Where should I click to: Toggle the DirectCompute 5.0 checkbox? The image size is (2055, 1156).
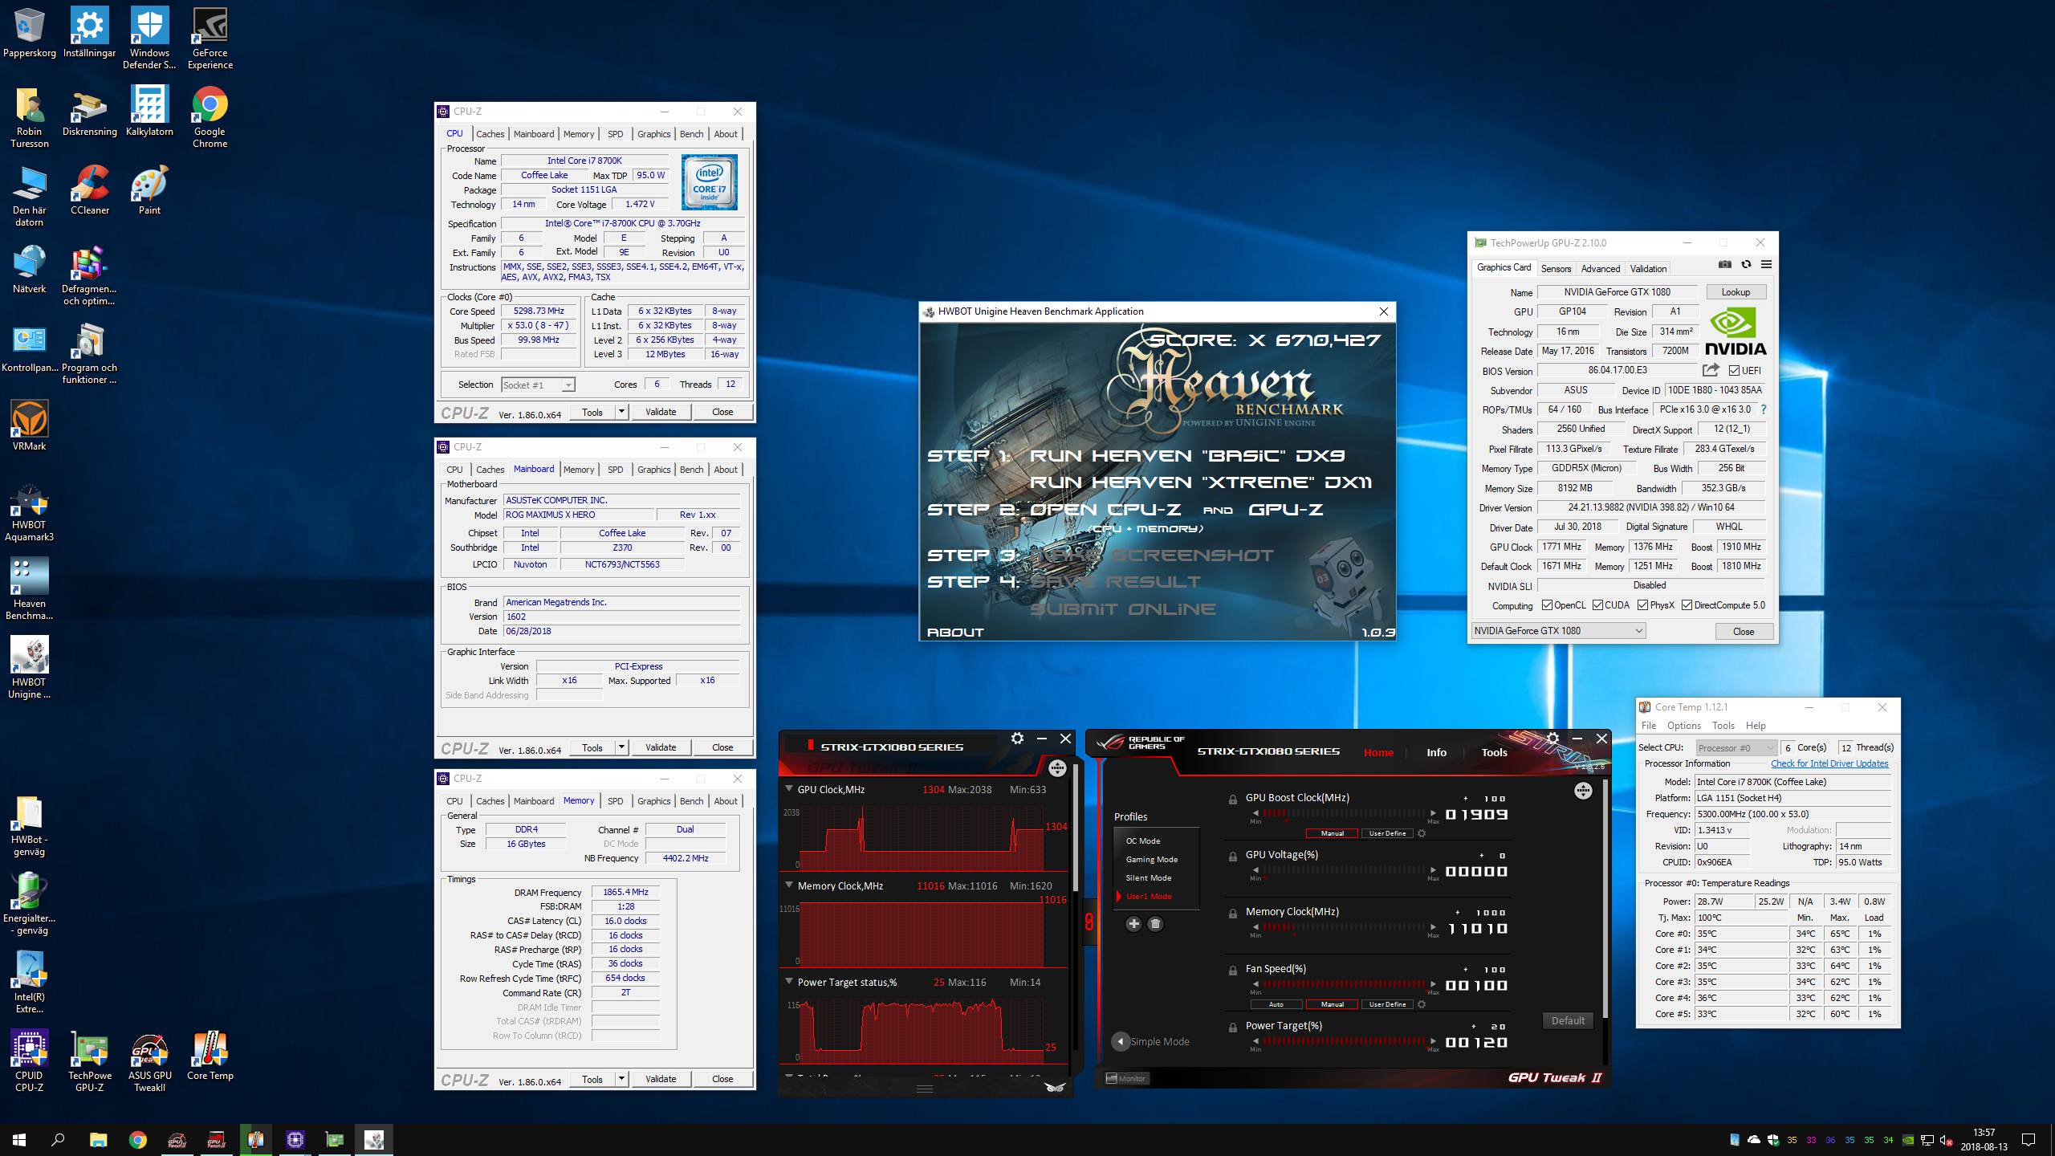point(1687,605)
